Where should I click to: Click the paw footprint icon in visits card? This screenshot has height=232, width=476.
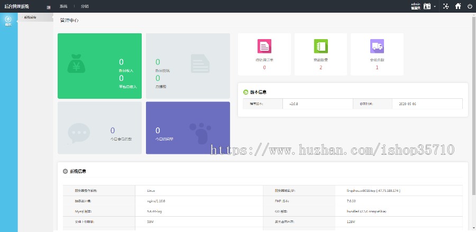pos(200,133)
